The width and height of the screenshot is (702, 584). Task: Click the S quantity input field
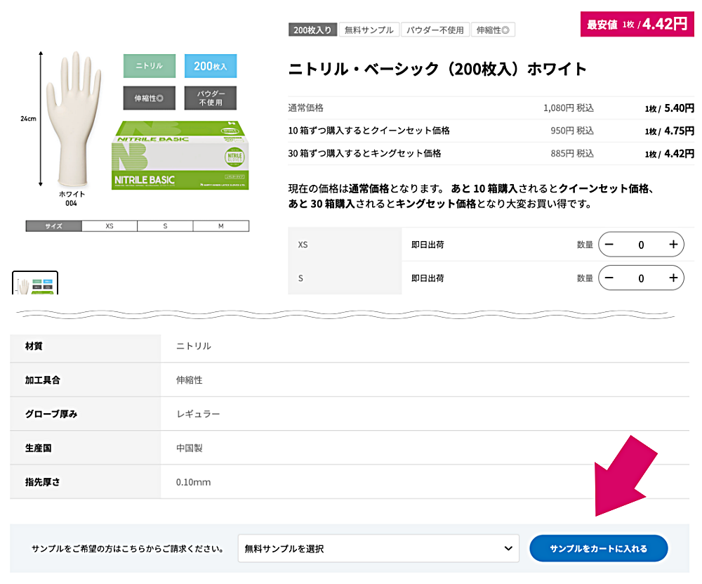coord(641,278)
